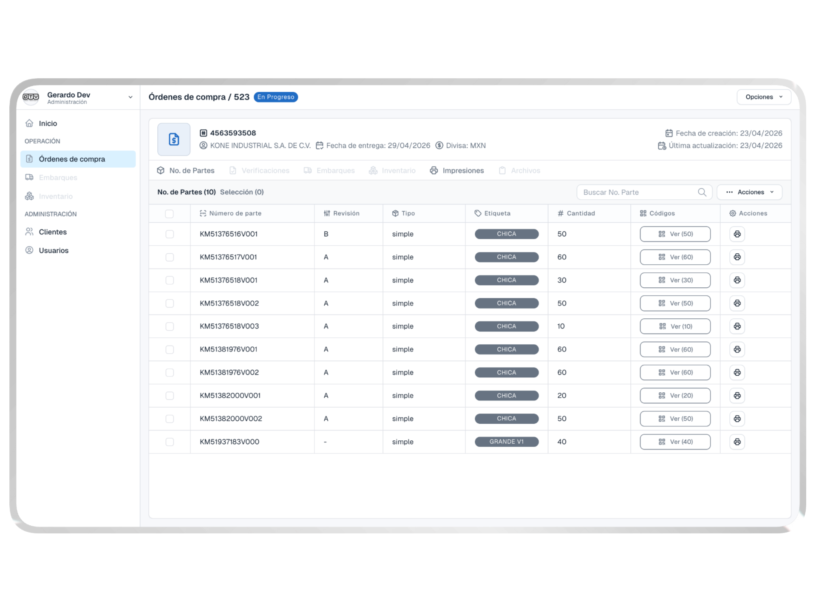Click the Clientes people icon in sidebar
The height and width of the screenshot is (612, 816).
tap(29, 232)
